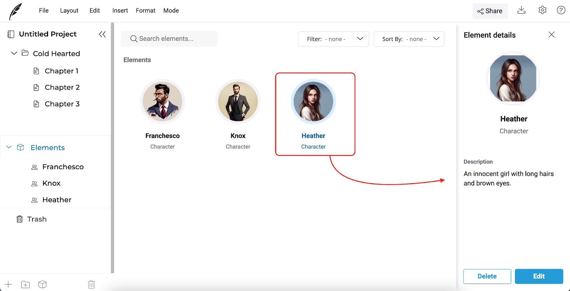Click people icon next to Franchesco
The width and height of the screenshot is (570, 291).
tap(35, 167)
